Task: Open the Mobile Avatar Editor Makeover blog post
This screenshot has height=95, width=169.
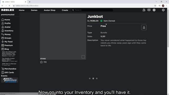Action: click(x=10, y=60)
